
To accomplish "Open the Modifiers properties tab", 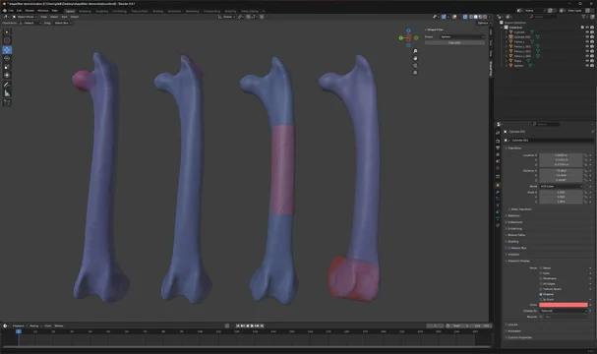I will click(x=498, y=192).
